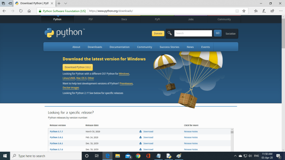Open the Events navigation menu
The image size is (285, 160).
click(205, 47)
